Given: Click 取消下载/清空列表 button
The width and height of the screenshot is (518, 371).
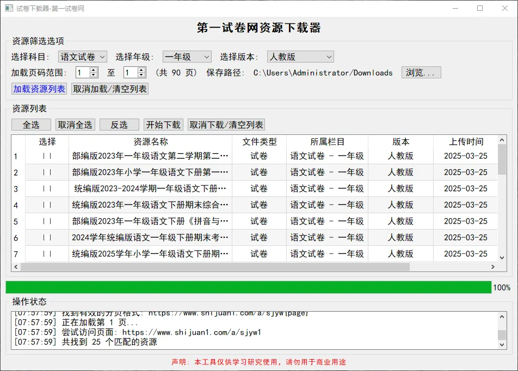Looking at the screenshot, I should 226,125.
